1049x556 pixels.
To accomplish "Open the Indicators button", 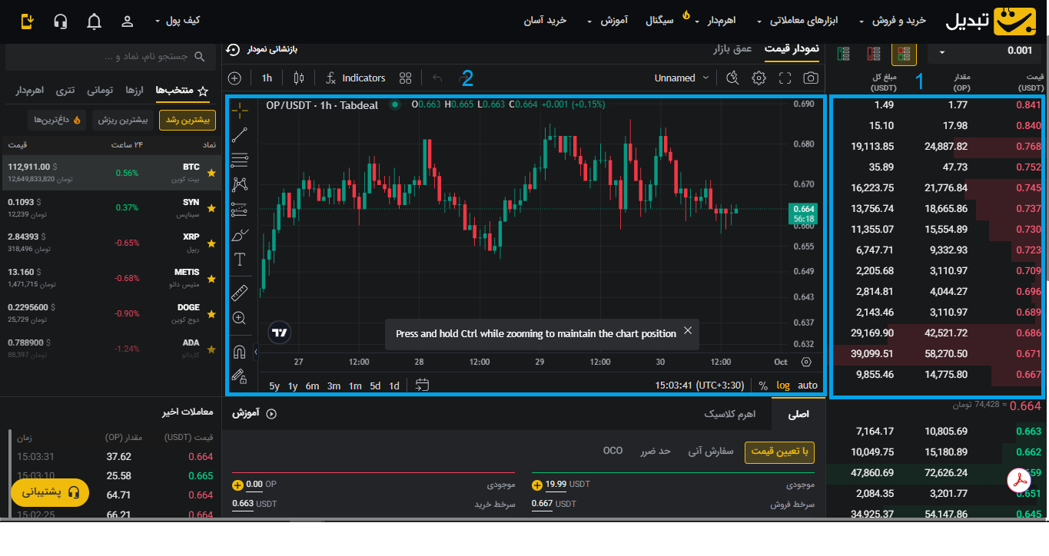I will point(355,78).
